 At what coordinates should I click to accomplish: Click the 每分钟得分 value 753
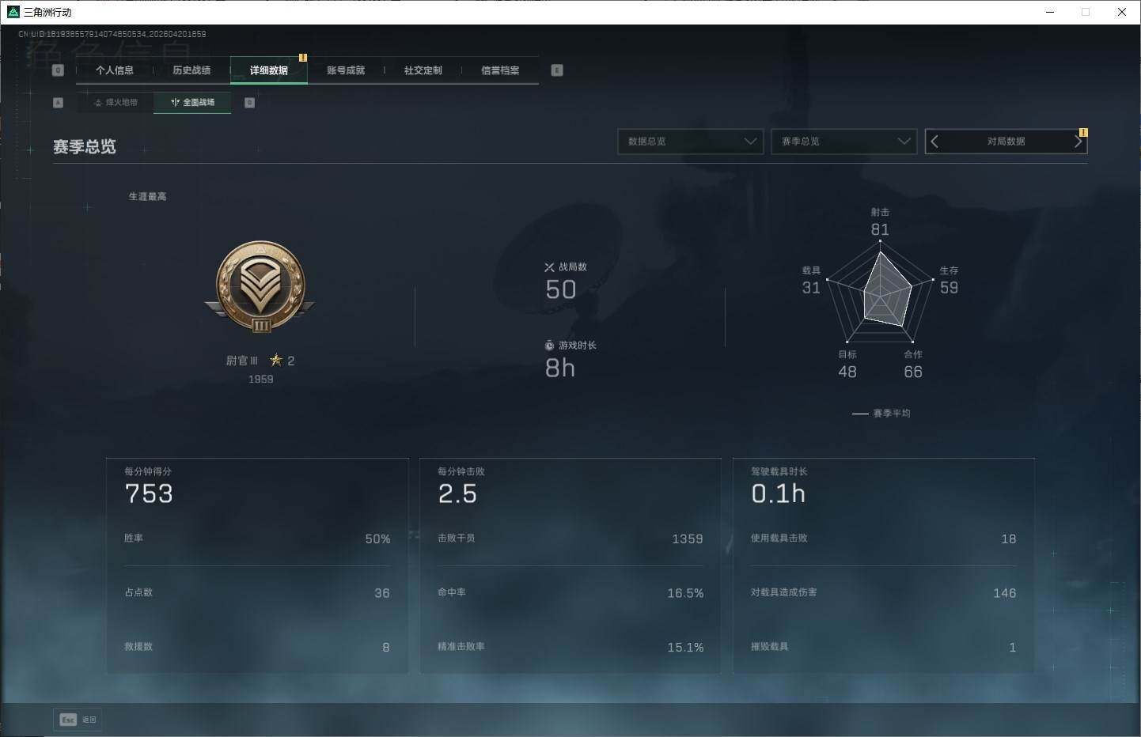pyautogui.click(x=149, y=494)
